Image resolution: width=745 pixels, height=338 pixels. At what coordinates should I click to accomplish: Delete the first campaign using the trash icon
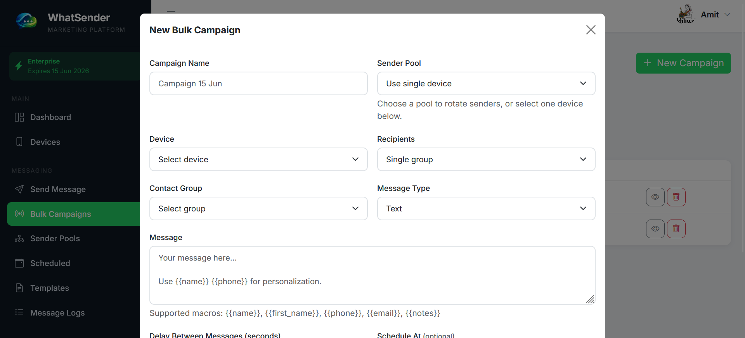(x=676, y=197)
